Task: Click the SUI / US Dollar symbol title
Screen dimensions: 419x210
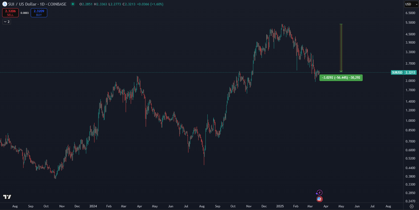Action: [37, 4]
